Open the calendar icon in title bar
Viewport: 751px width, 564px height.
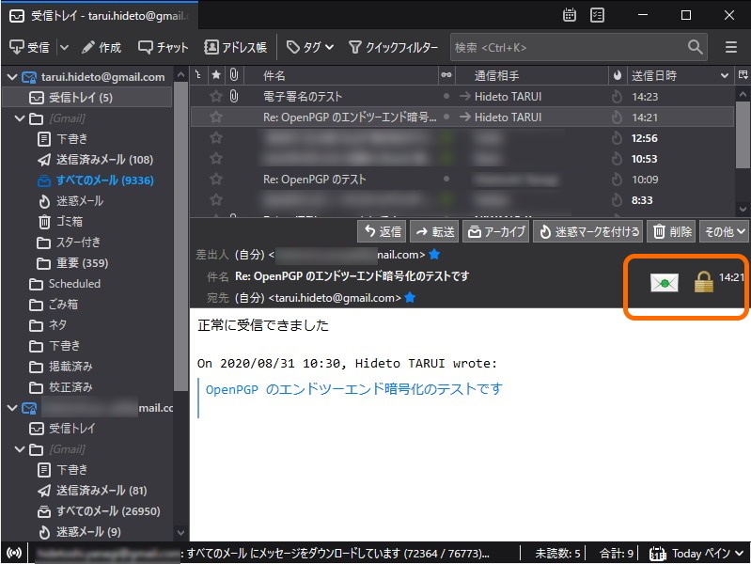click(x=569, y=15)
